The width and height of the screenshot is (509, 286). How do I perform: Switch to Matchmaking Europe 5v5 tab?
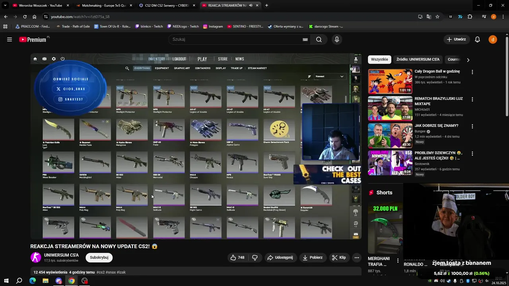(103, 6)
